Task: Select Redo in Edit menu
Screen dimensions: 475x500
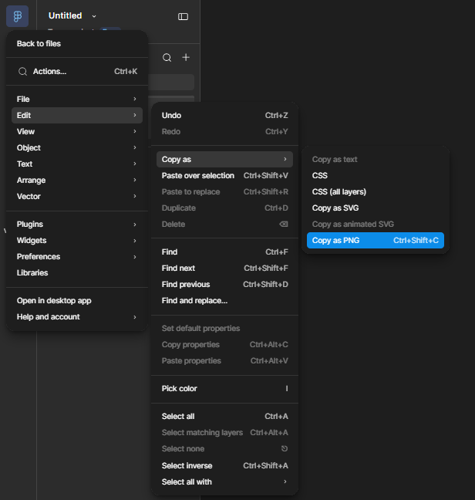Action: coord(224,132)
